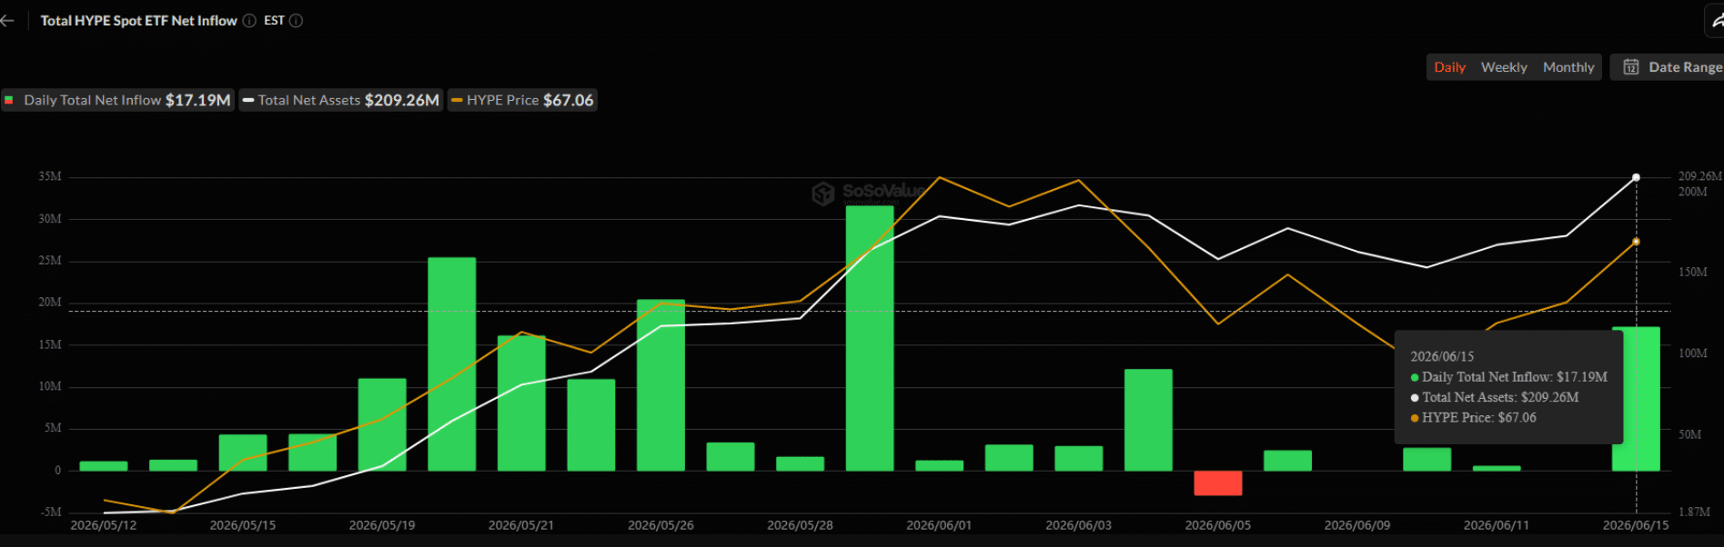Click x-axis label 2026/05/12

pos(104,525)
